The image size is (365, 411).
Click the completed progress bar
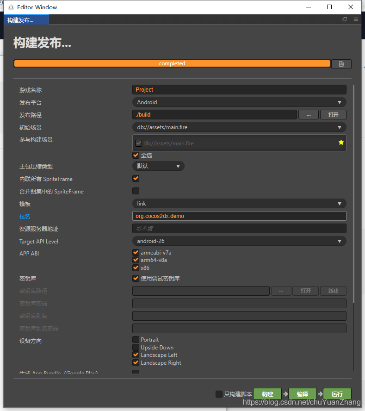(172, 63)
